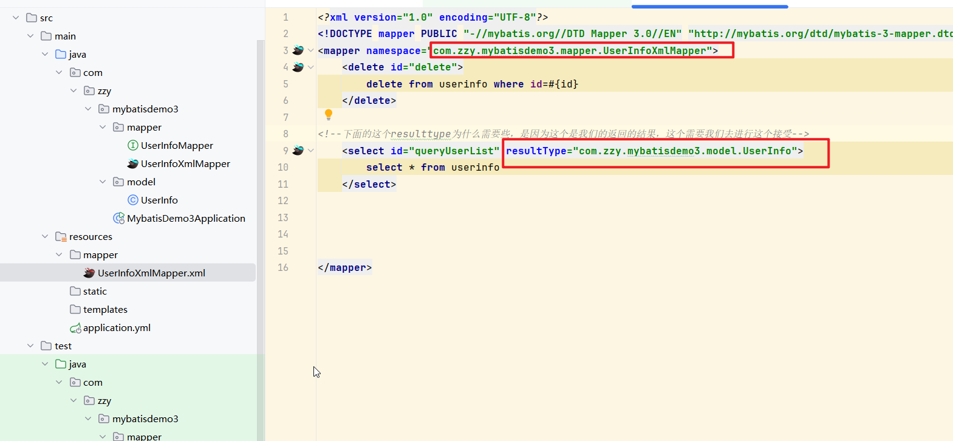Click the UserInfo class icon
Image resolution: width=953 pixels, height=441 pixels.
133,200
